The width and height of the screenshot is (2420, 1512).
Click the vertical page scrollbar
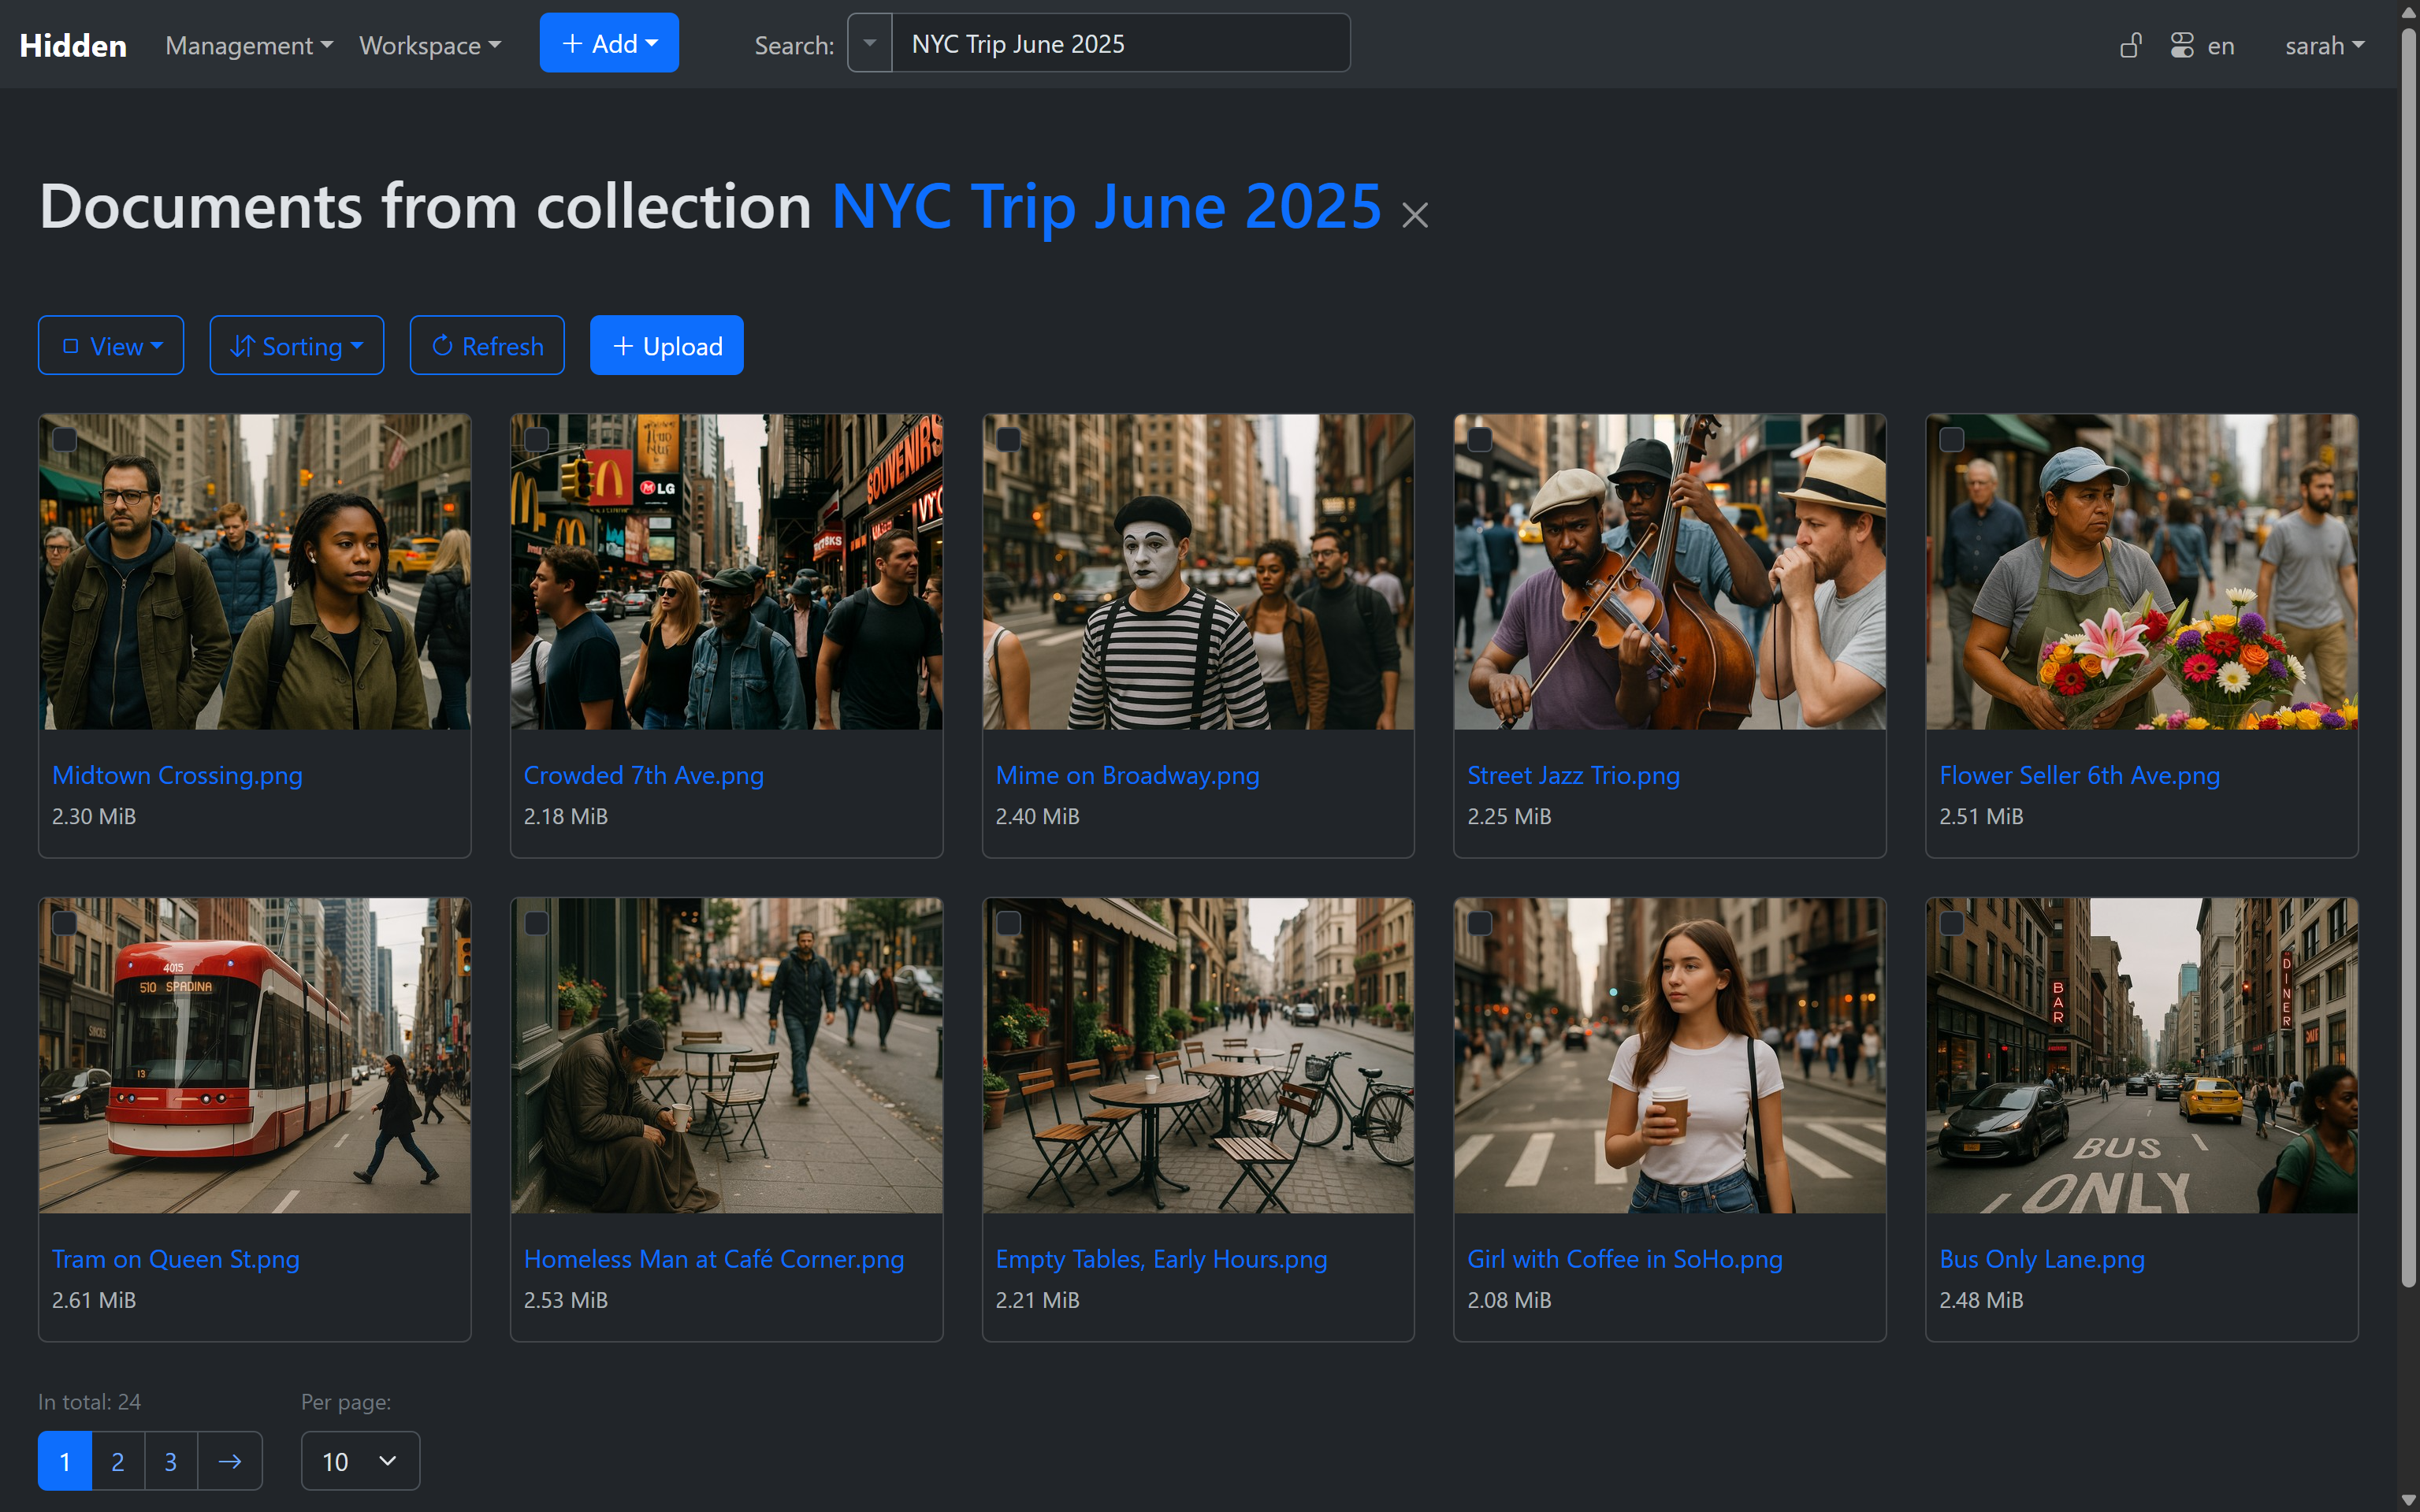tap(2409, 656)
